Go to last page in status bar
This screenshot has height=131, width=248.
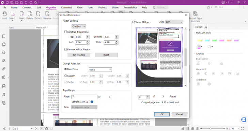41,129
